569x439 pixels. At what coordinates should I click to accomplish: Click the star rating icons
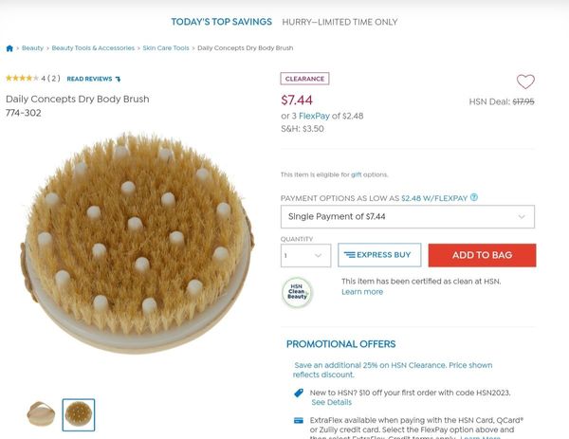coord(22,79)
